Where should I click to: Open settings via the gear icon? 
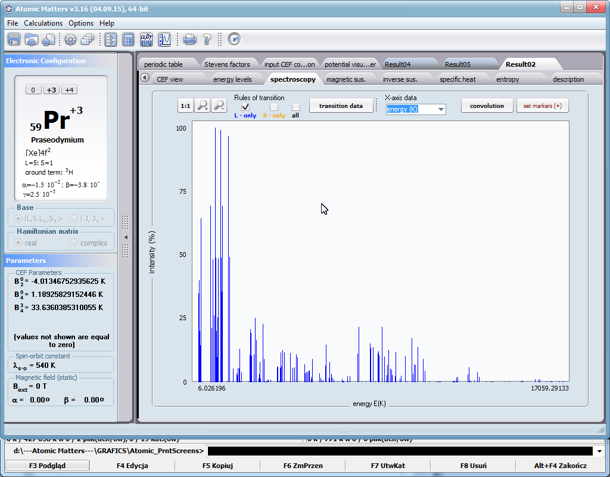[71, 39]
